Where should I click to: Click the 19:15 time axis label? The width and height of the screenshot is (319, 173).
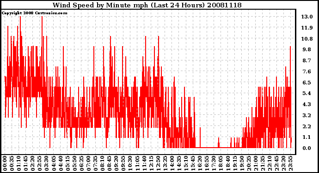tap(234, 163)
